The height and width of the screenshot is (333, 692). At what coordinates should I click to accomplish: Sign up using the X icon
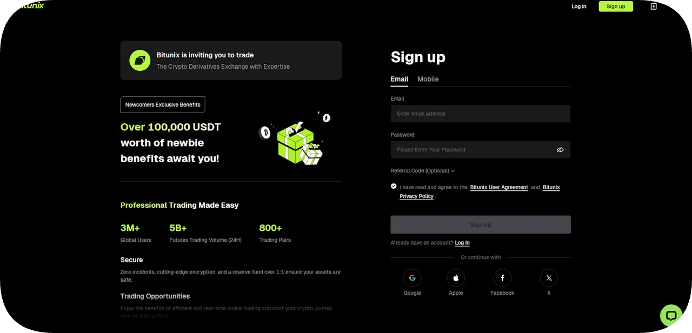point(549,278)
